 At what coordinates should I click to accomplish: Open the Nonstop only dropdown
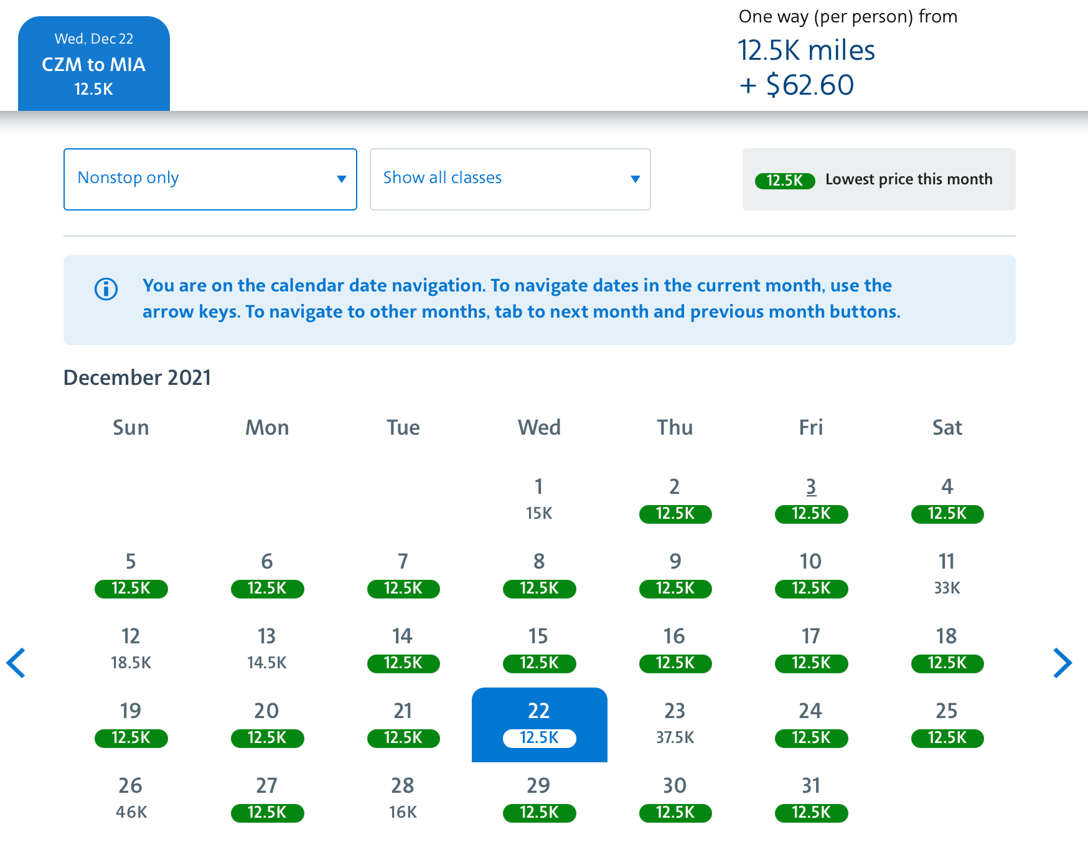[x=210, y=179]
